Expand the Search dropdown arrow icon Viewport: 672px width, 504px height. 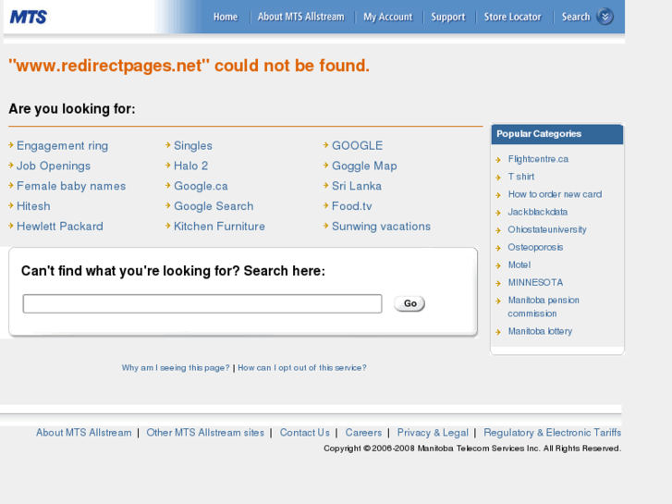click(x=605, y=17)
